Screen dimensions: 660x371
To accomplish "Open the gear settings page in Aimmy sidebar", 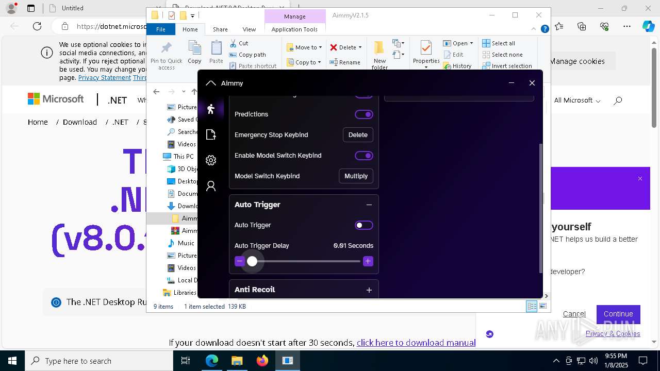I will [x=210, y=160].
